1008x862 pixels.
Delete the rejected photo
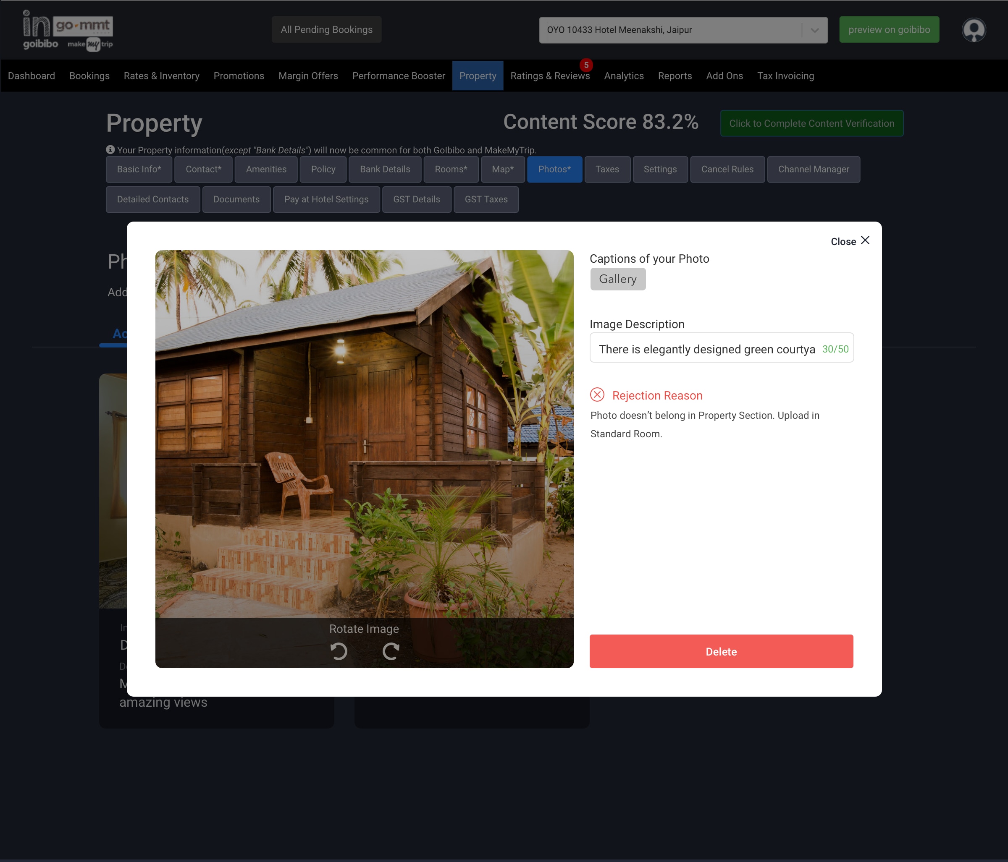[x=721, y=651]
